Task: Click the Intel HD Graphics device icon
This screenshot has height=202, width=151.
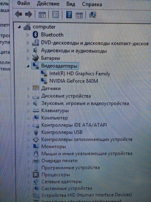Action: pyautogui.click(x=44, y=73)
